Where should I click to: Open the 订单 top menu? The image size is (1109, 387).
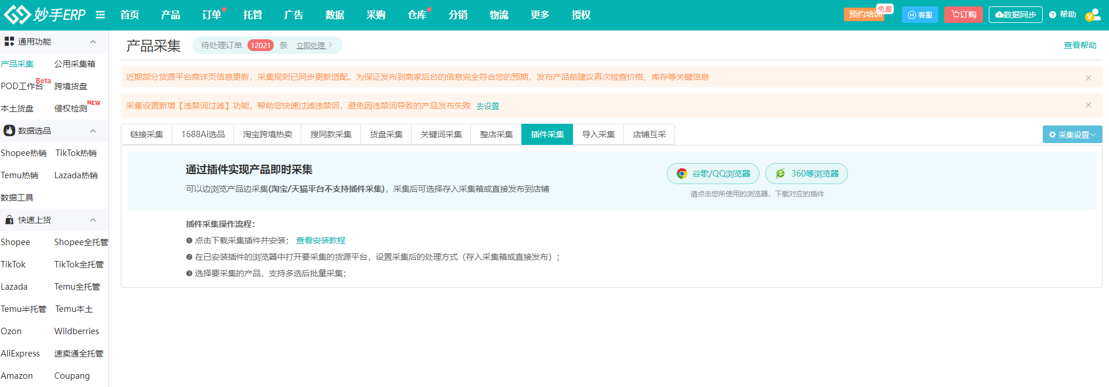pos(212,15)
